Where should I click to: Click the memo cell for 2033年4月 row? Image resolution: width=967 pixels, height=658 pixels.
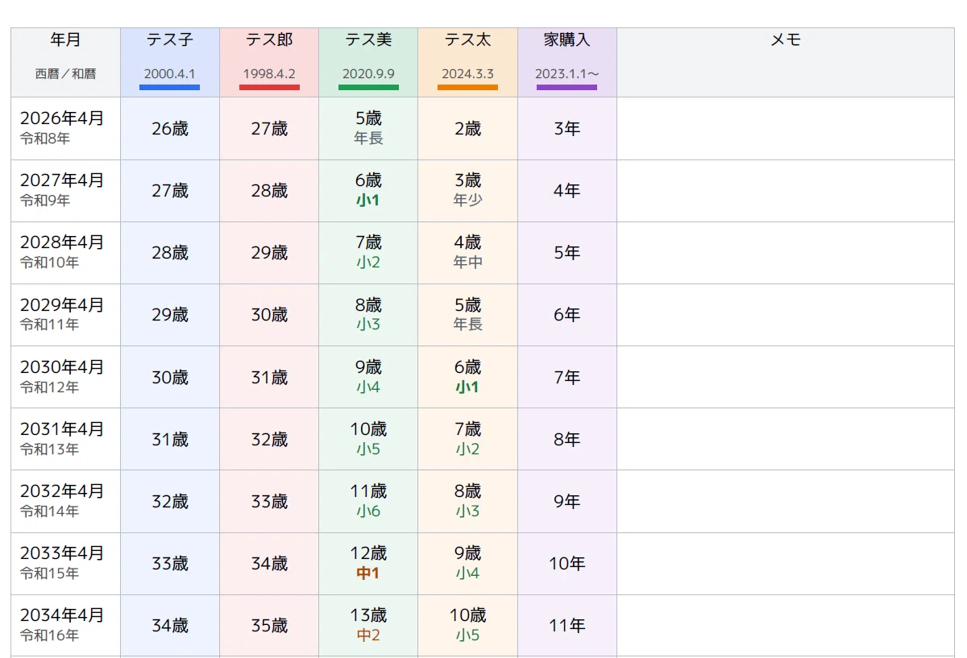[x=786, y=564]
